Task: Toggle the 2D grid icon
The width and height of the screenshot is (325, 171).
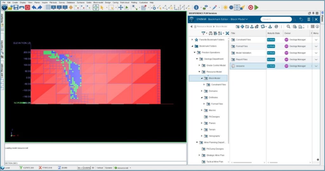Action: point(48,7)
